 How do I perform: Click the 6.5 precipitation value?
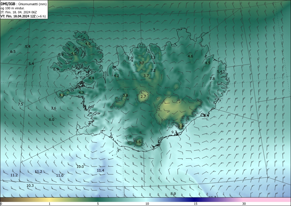(x=13, y=52)
